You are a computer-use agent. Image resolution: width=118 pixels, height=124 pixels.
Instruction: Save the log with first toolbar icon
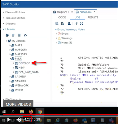[x=57, y=24]
